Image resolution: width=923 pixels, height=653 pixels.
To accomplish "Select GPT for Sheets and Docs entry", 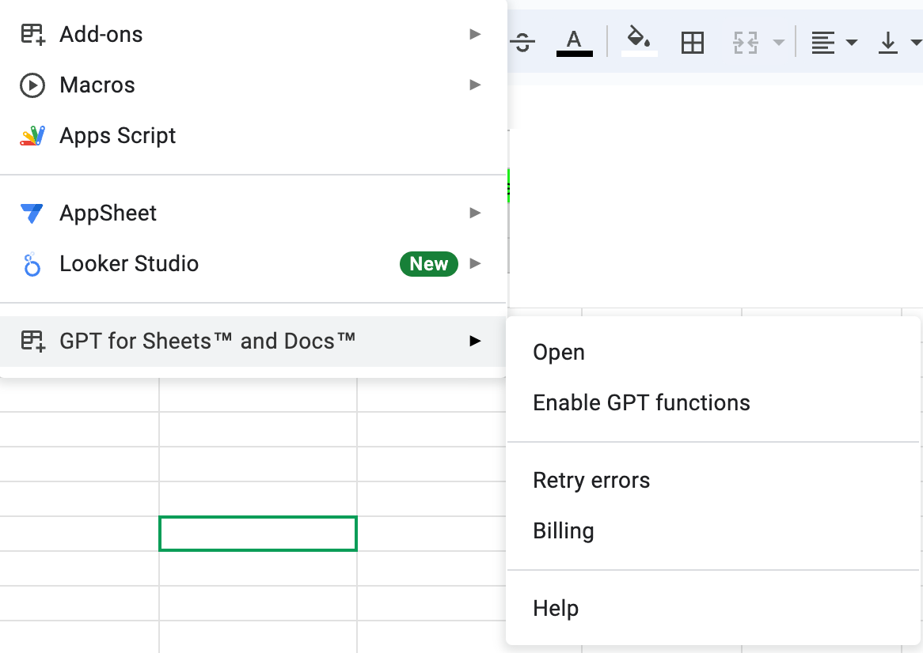I will pyautogui.click(x=253, y=341).
